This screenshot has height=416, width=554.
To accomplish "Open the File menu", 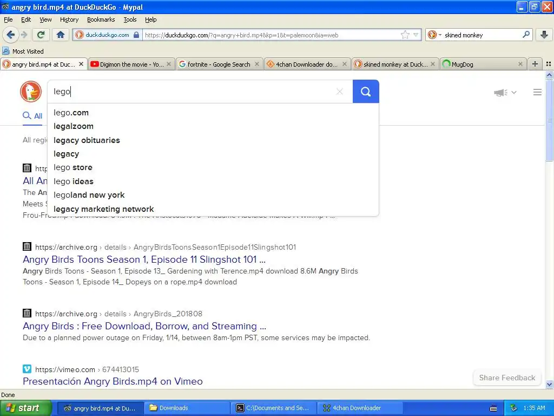I will tap(8, 19).
